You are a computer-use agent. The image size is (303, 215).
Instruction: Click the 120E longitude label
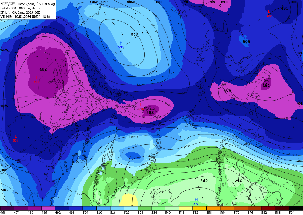pos(224,2)
